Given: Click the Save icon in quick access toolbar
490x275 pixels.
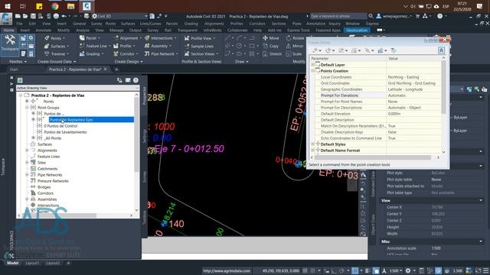Looking at the screenshot, I should (x=33, y=16).
